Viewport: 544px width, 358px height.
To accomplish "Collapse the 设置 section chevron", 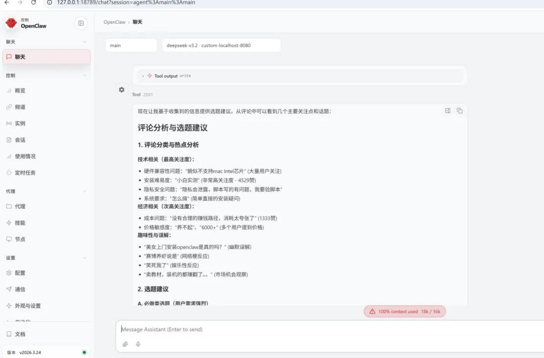I will tap(85, 258).
